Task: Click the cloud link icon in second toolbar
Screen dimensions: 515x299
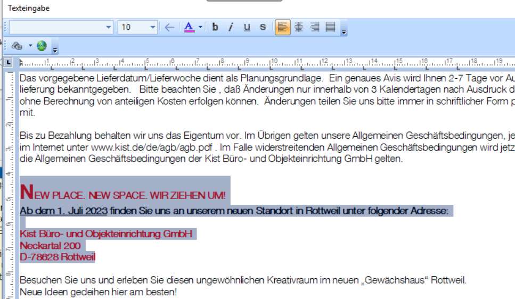Action: (x=17, y=46)
